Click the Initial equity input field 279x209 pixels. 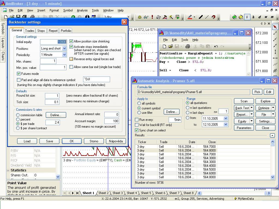53,42
